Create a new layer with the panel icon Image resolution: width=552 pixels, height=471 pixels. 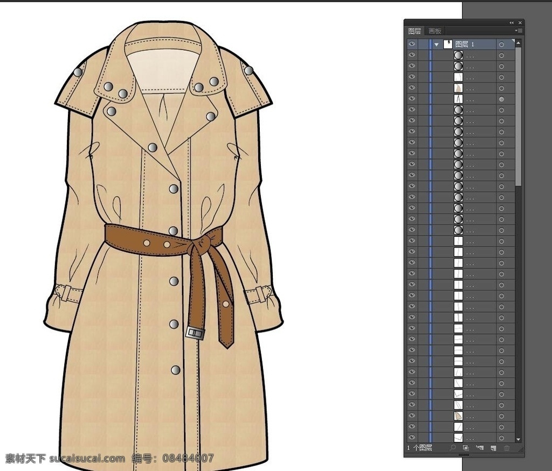(493, 448)
